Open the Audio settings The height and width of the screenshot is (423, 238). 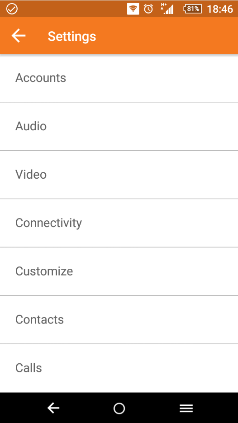tap(119, 126)
